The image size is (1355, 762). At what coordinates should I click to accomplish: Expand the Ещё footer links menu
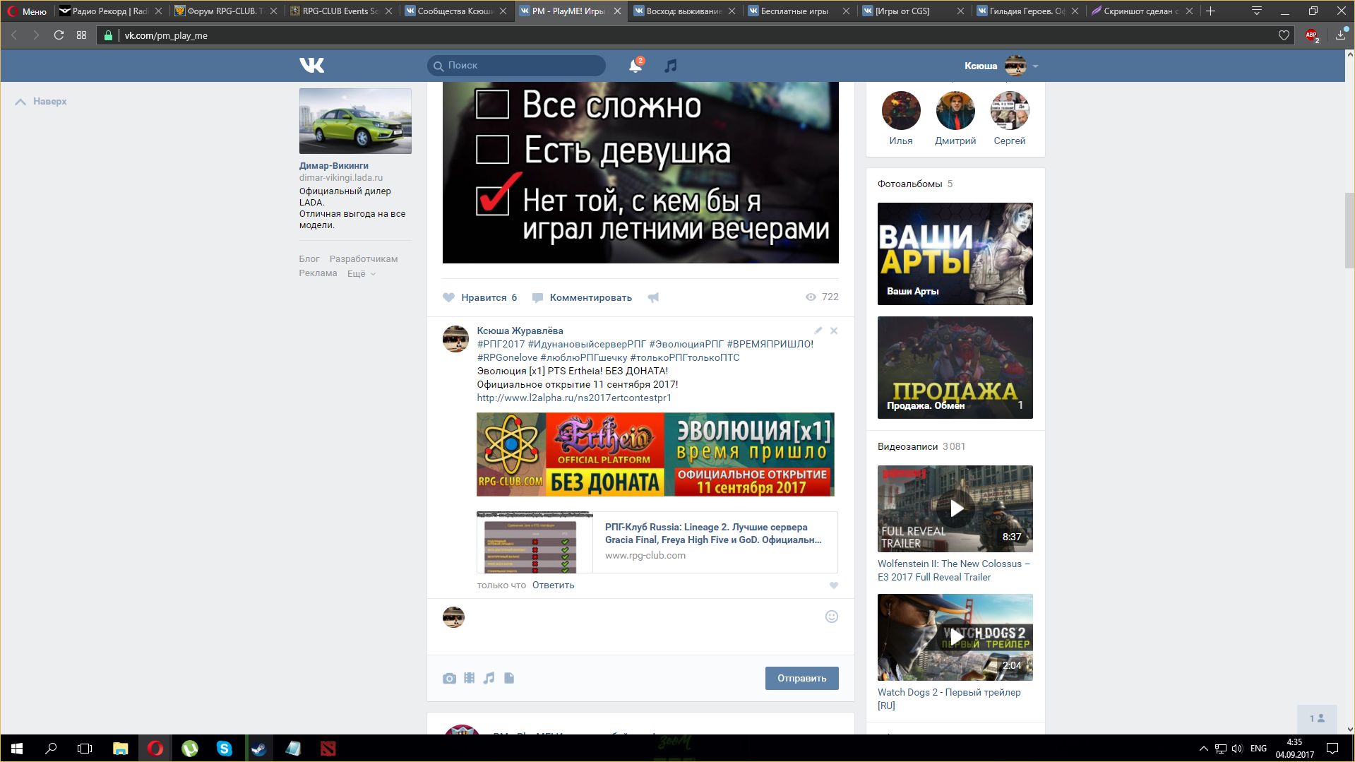[x=361, y=274]
